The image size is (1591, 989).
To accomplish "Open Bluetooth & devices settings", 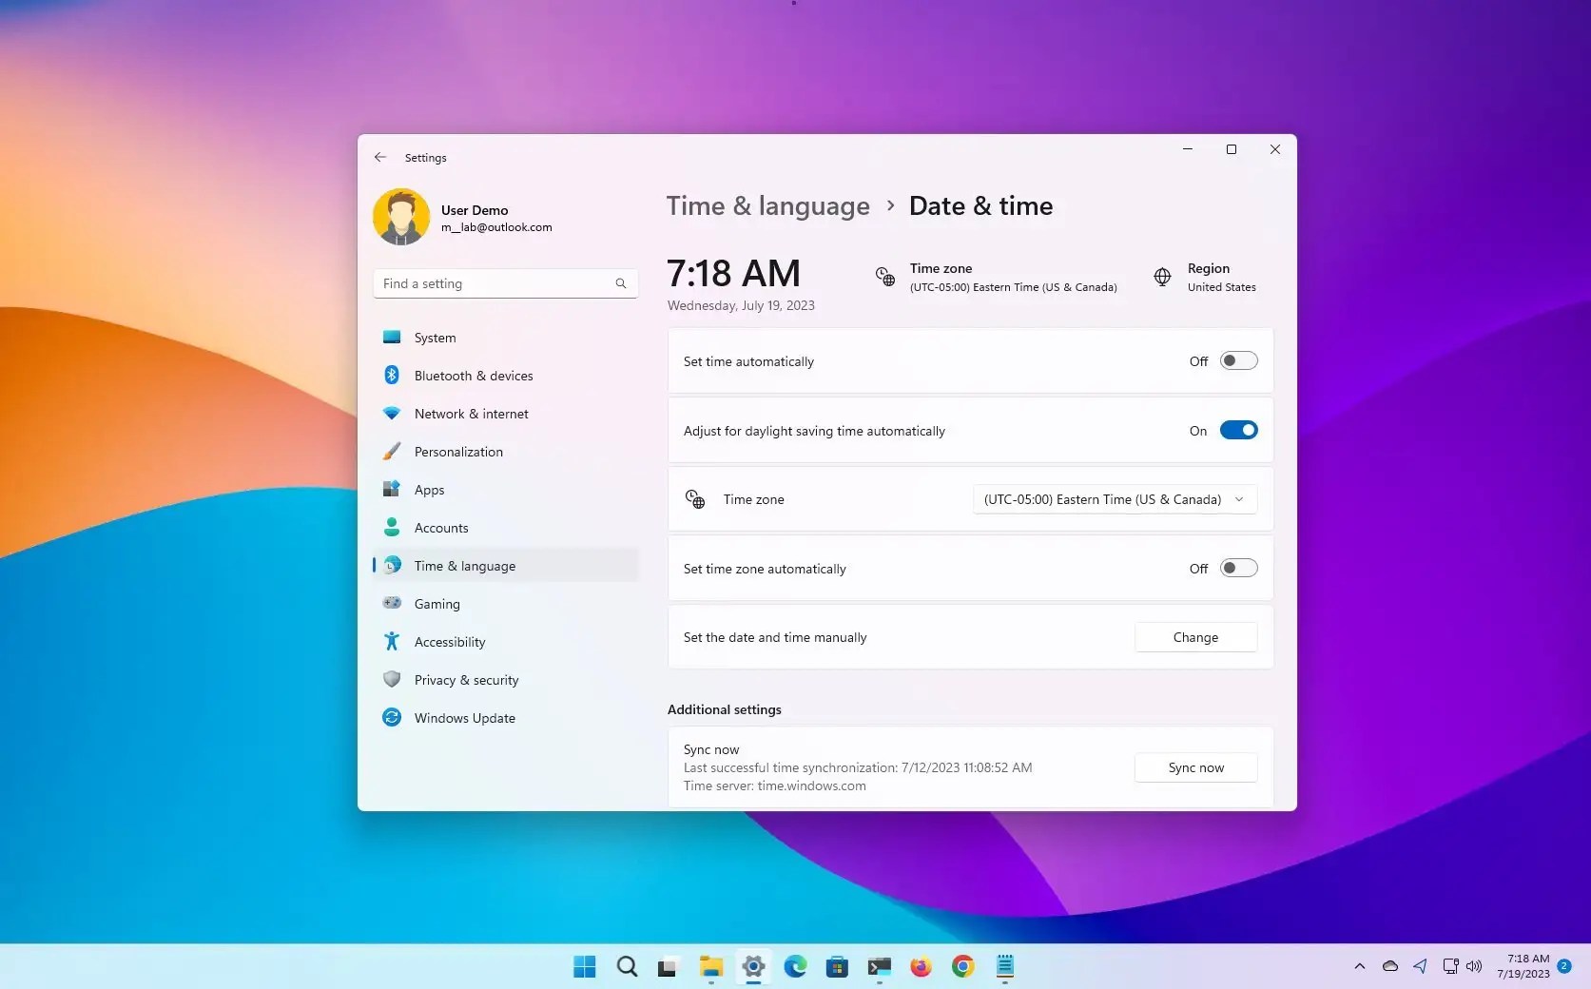I will [473, 375].
